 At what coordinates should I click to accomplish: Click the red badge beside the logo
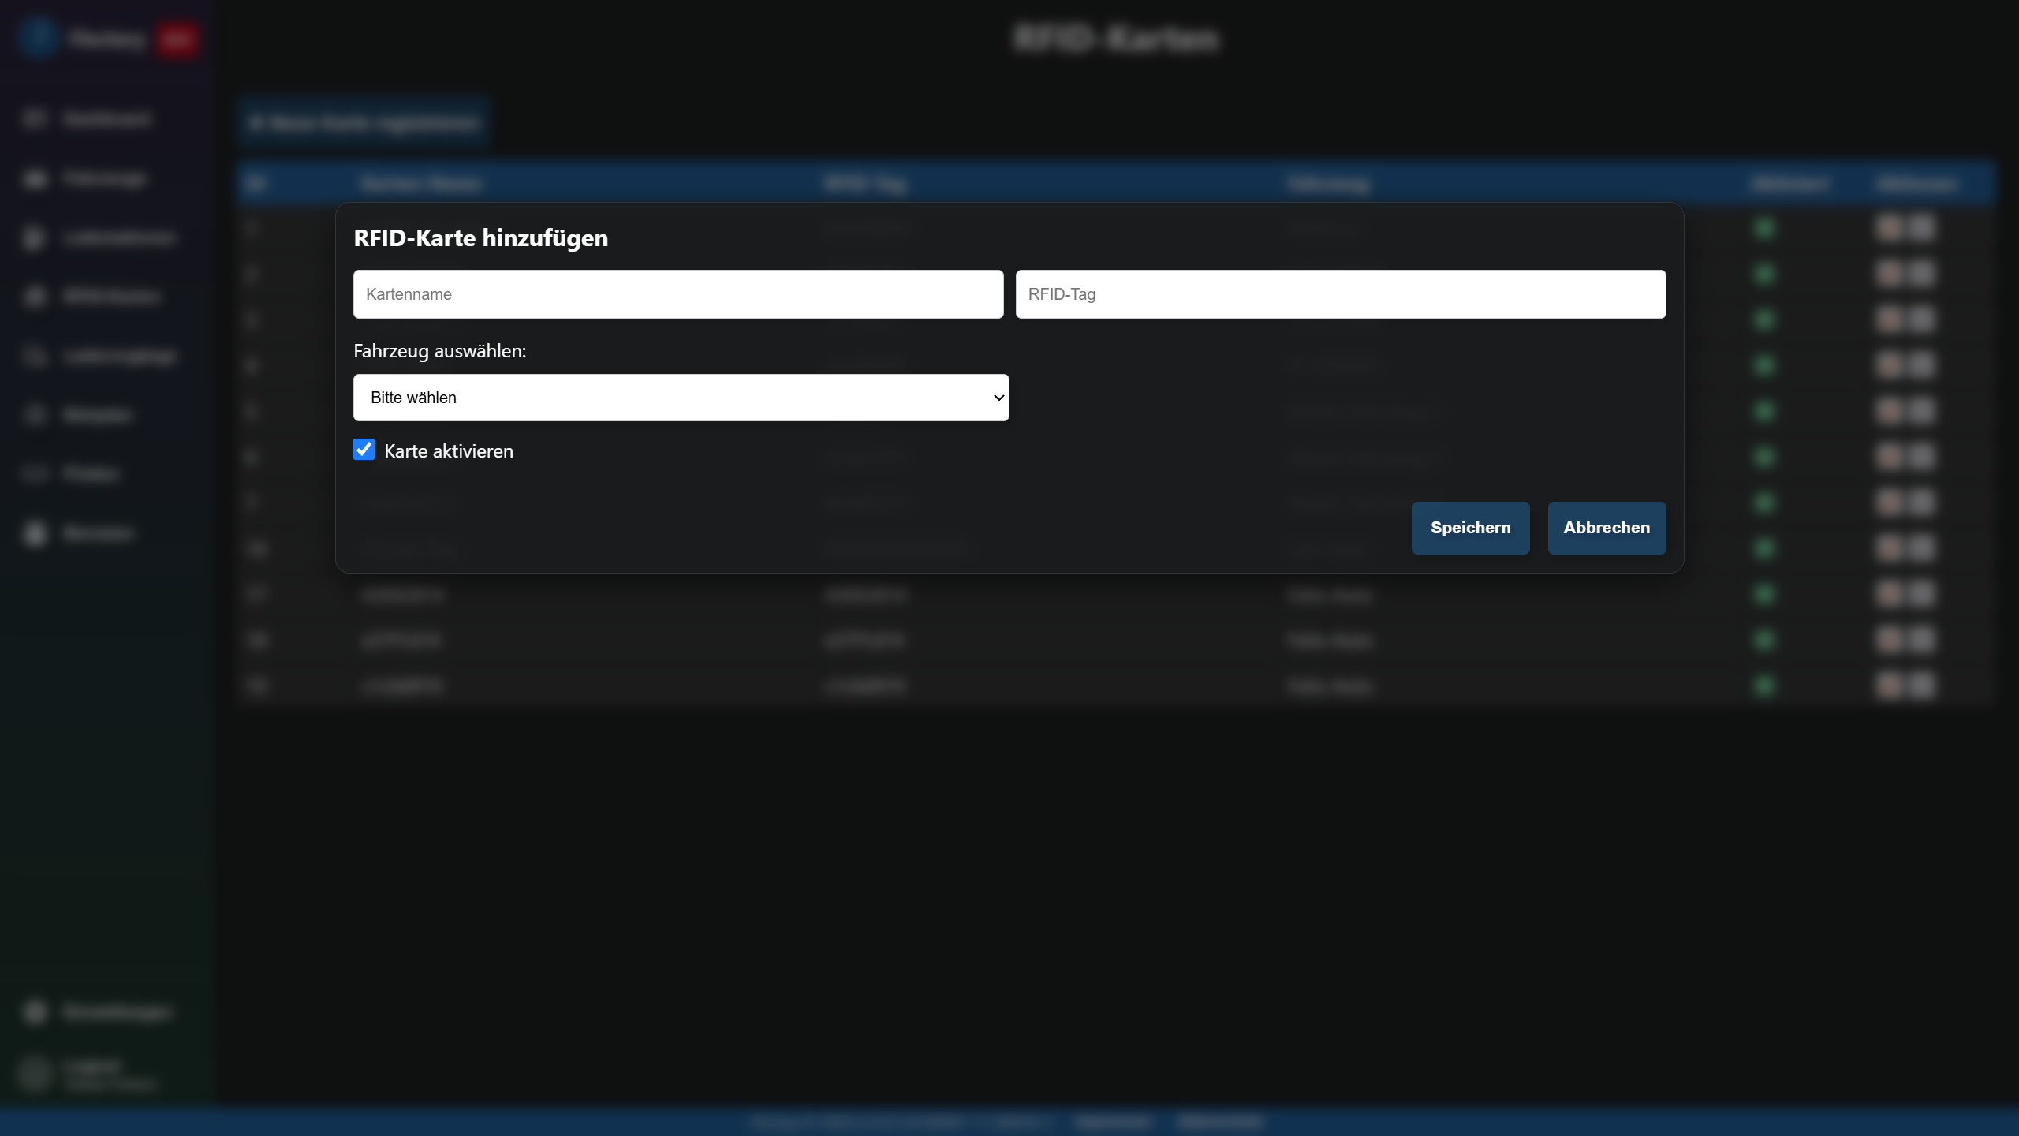tap(178, 38)
